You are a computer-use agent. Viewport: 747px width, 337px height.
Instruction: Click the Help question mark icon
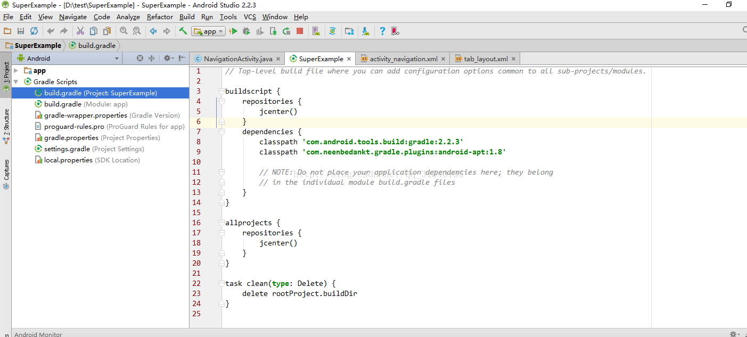click(x=382, y=31)
